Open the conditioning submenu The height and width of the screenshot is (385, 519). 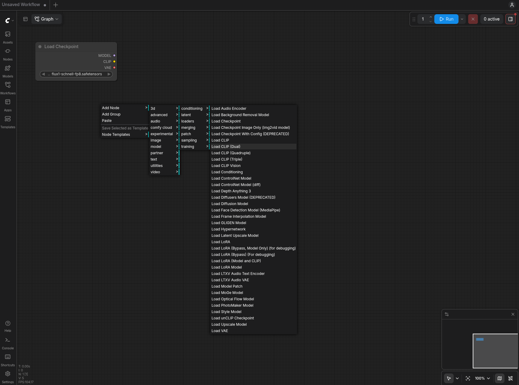[x=194, y=109]
